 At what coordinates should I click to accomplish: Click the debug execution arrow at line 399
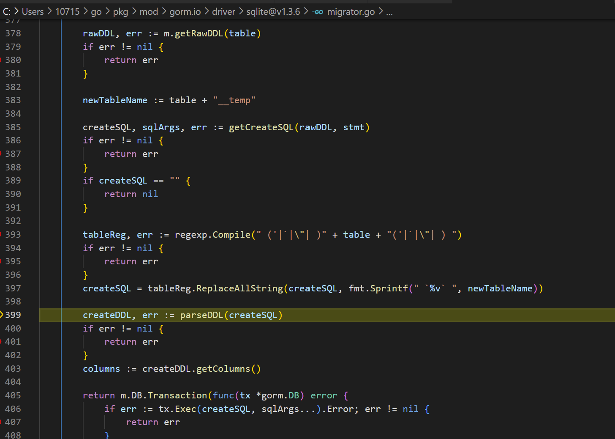pyautogui.click(x=3, y=315)
